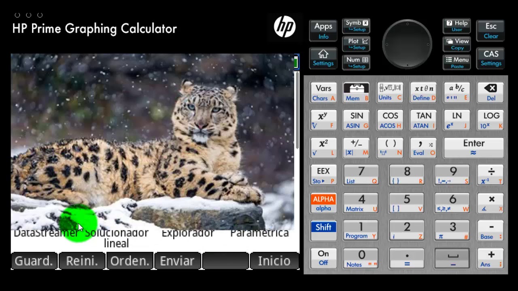Click the xtθn Define key

(x=424, y=93)
